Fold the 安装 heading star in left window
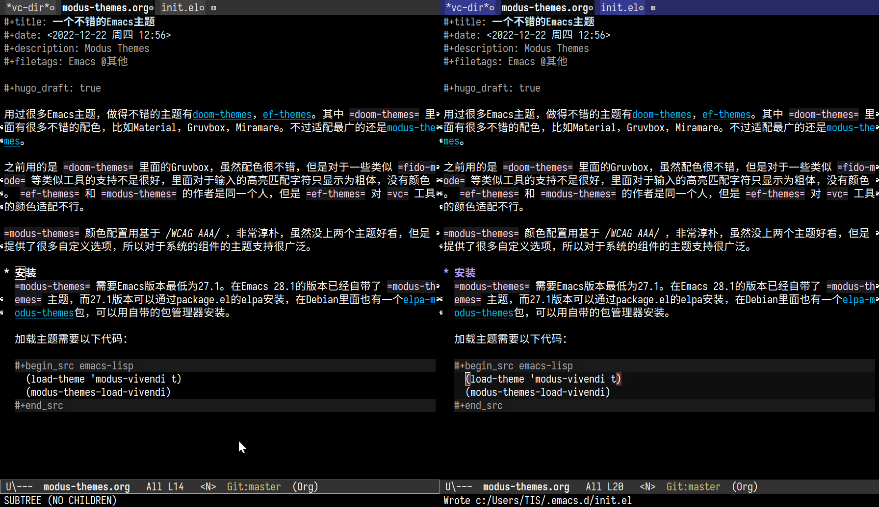Viewport: 879px width, 507px height. (x=6, y=273)
